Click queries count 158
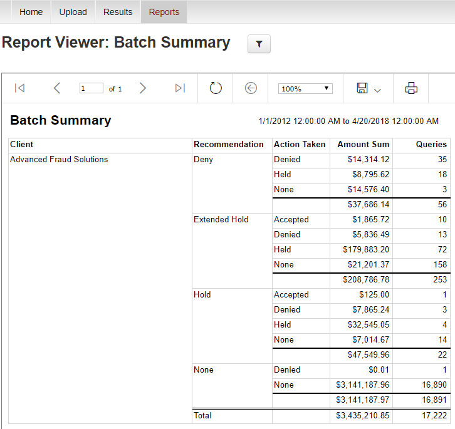Viewport: 455px width, 429px height. pyautogui.click(x=440, y=264)
